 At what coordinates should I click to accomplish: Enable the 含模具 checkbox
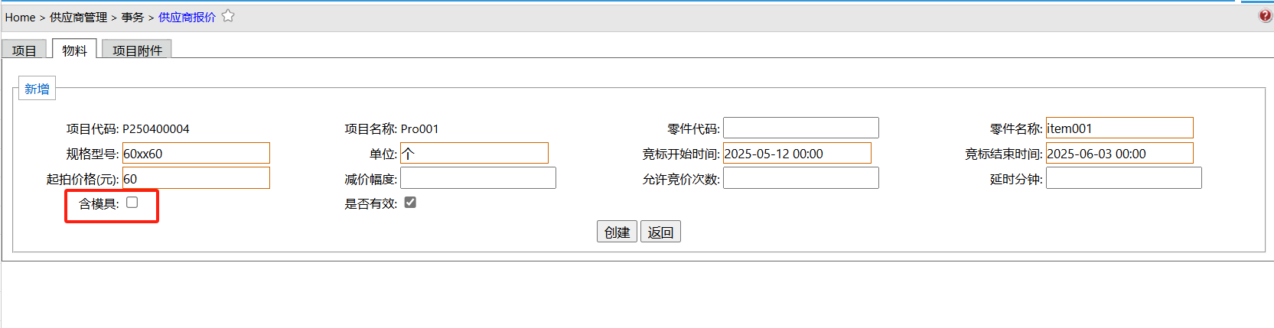(132, 203)
